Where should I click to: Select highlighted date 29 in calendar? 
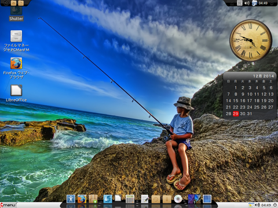coord(236,114)
